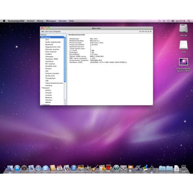Select Fibre Channel in sidebar
The width and height of the screenshot is (193, 193).
pos(51,52)
